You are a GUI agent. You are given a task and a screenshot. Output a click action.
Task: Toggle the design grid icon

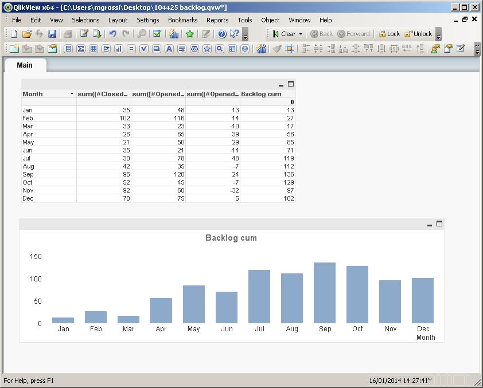coord(290,49)
